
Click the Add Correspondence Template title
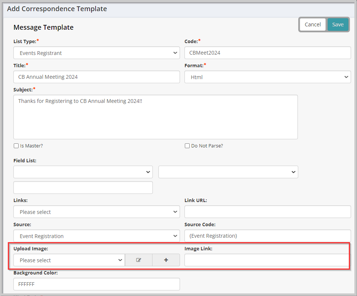[57, 9]
